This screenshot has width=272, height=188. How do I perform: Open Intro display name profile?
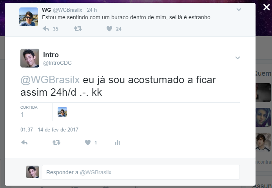pos(51,55)
